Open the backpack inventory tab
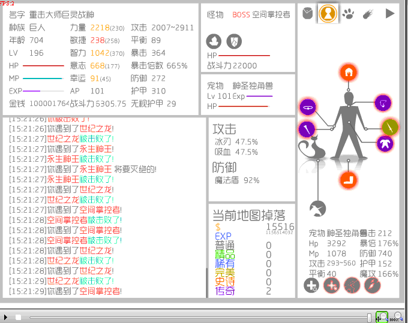The image size is (408, 323). click(308, 13)
